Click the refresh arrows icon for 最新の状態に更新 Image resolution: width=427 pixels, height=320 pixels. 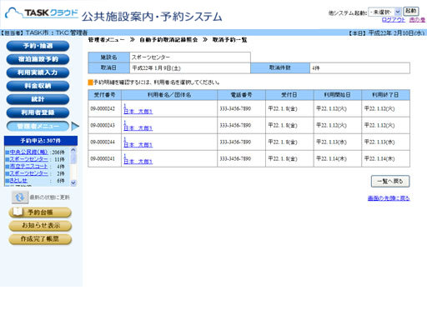[x=20, y=197]
